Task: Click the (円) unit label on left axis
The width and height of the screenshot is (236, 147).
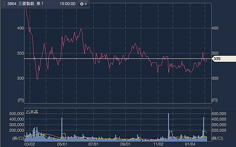Action: pos(21,100)
